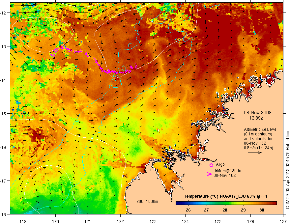Select the time text 13:39Z
Image resolution: width=290 pixels, height=224 pixels.
[x=256, y=118]
